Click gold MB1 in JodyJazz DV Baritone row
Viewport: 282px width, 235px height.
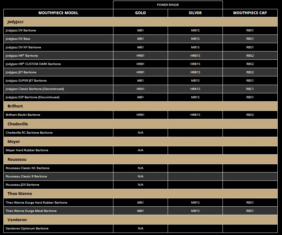(x=141, y=30)
